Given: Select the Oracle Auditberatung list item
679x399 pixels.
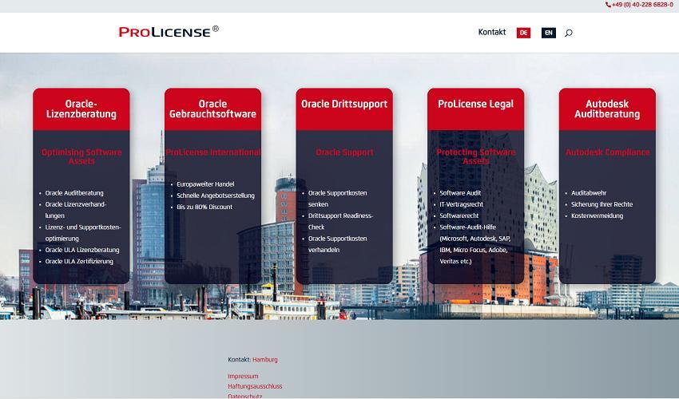Looking at the screenshot, I should coord(74,193).
